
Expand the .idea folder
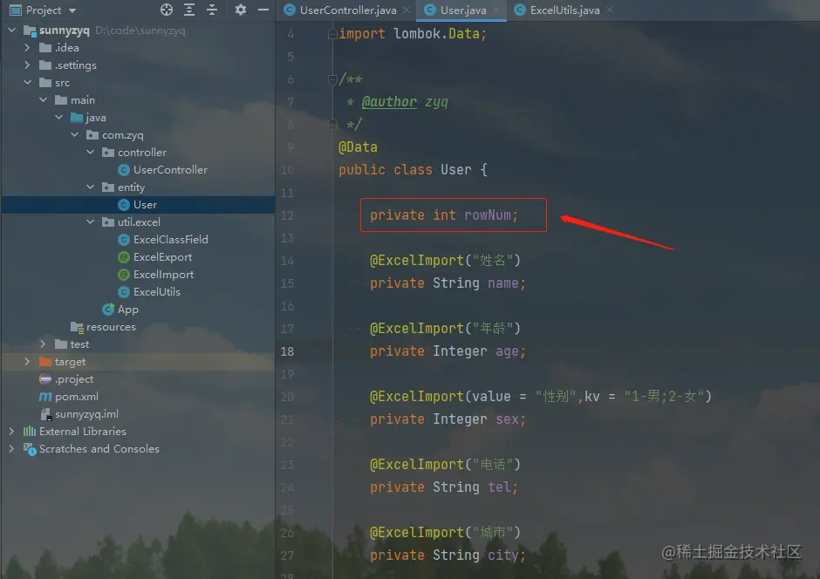(x=27, y=48)
